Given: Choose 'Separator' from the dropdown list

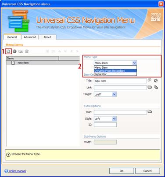Looking at the screenshot, I should click(x=115, y=74).
